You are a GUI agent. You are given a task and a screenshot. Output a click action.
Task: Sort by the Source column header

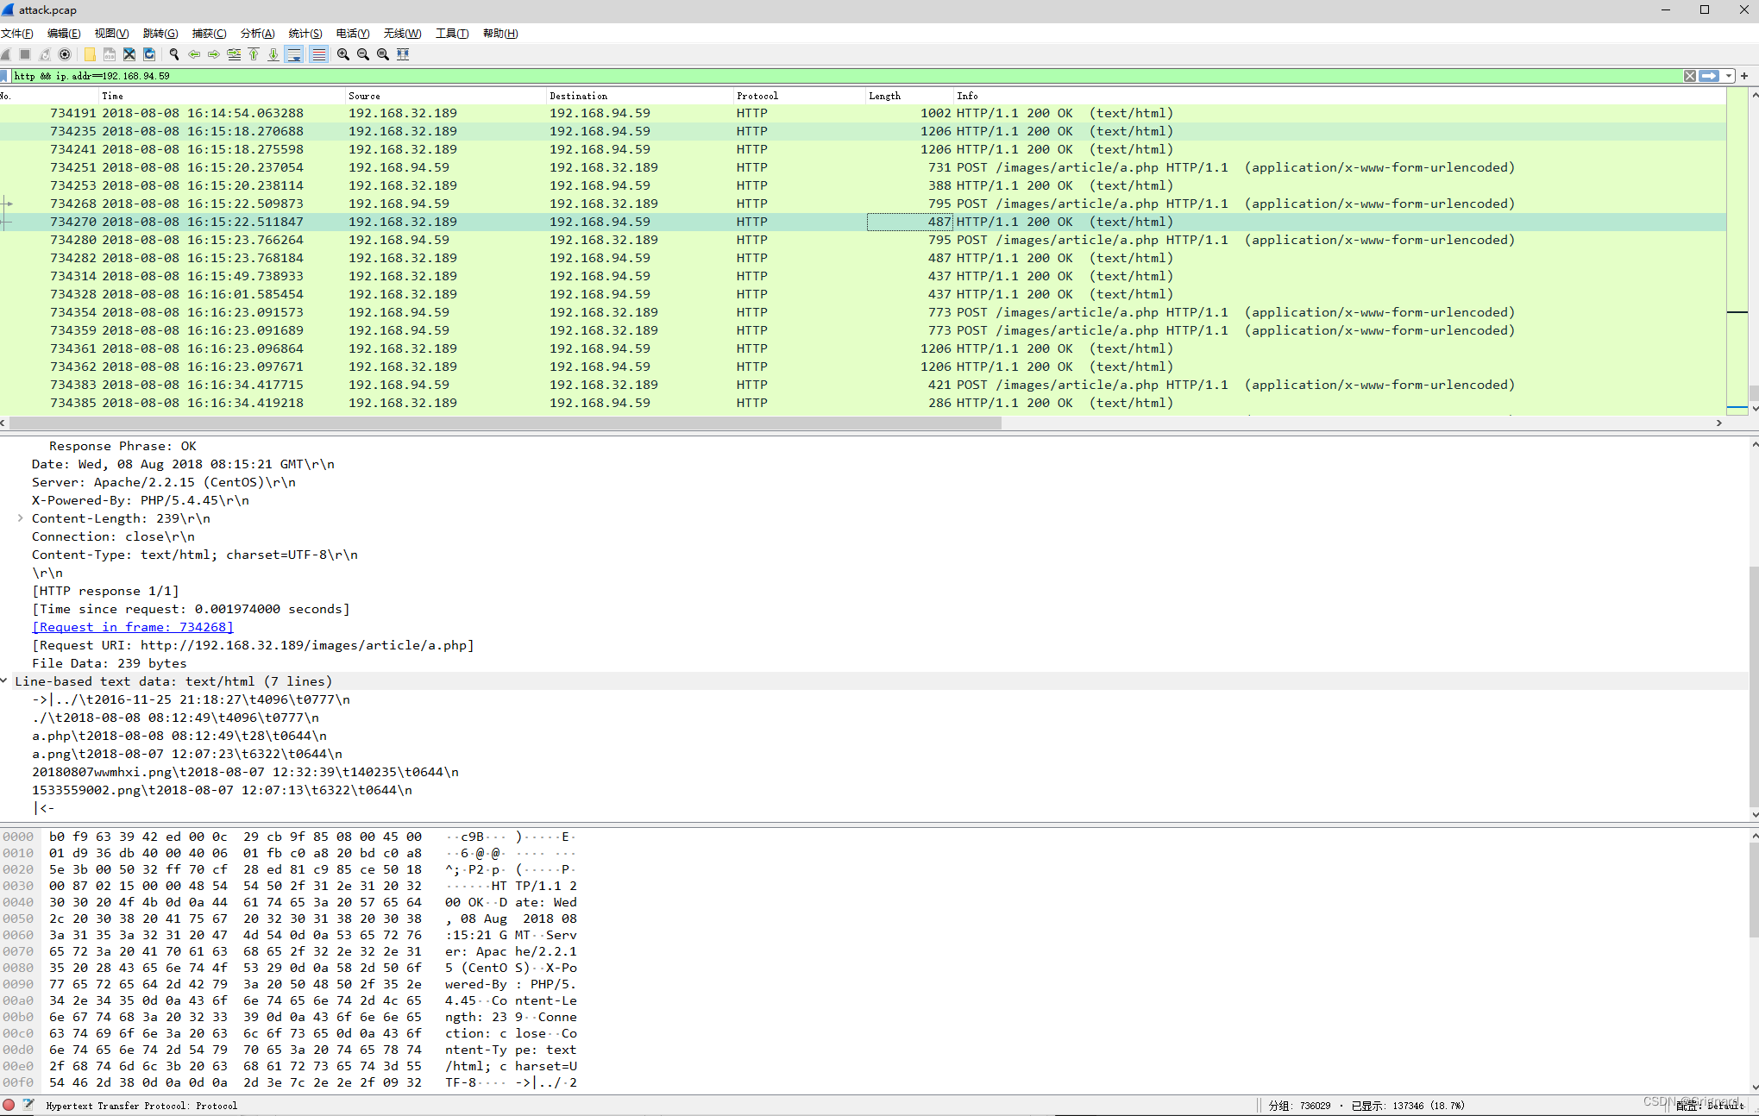point(445,96)
